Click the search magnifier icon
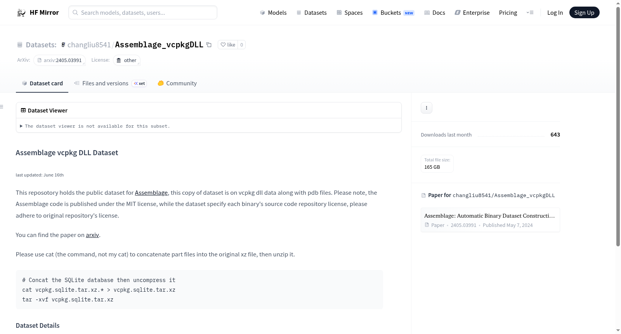This screenshot has width=621, height=334. point(75,12)
